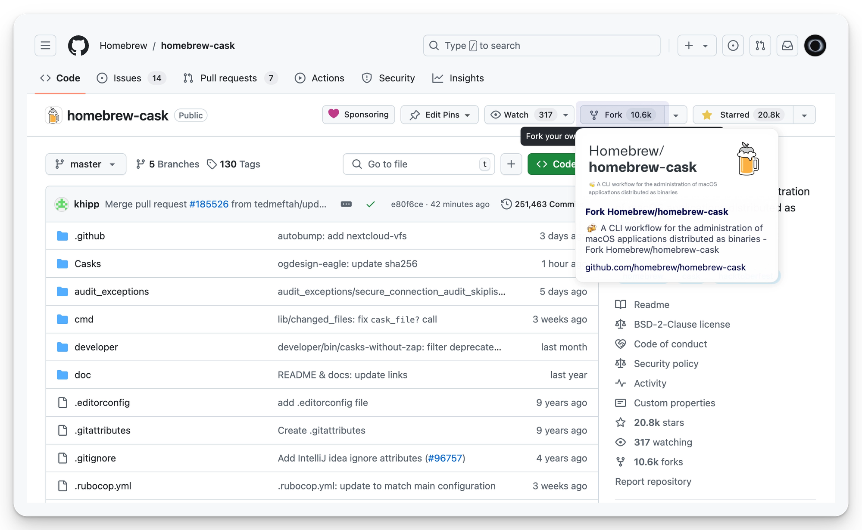Expand commit message ellipsis for latest commit
This screenshot has height=530, width=862.
point(346,204)
